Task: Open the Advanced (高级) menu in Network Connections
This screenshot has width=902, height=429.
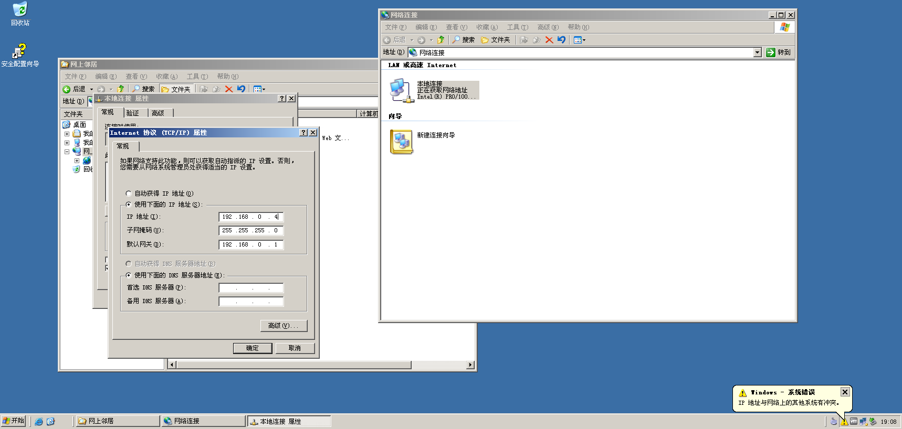Action: 548,27
